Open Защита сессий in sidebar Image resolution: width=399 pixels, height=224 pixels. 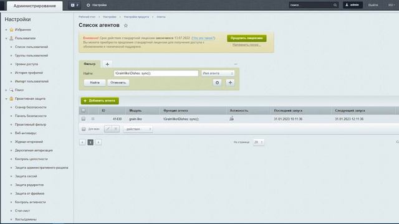pos(26,176)
